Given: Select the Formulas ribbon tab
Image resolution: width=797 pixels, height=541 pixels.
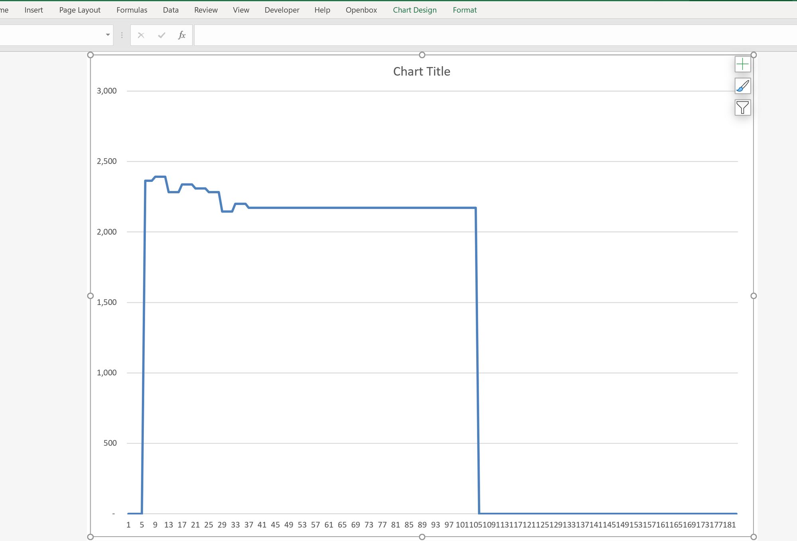Looking at the screenshot, I should tap(132, 10).
